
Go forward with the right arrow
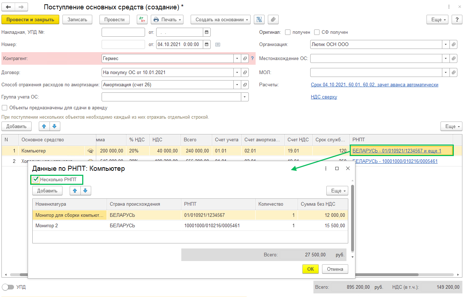pos(21,7)
